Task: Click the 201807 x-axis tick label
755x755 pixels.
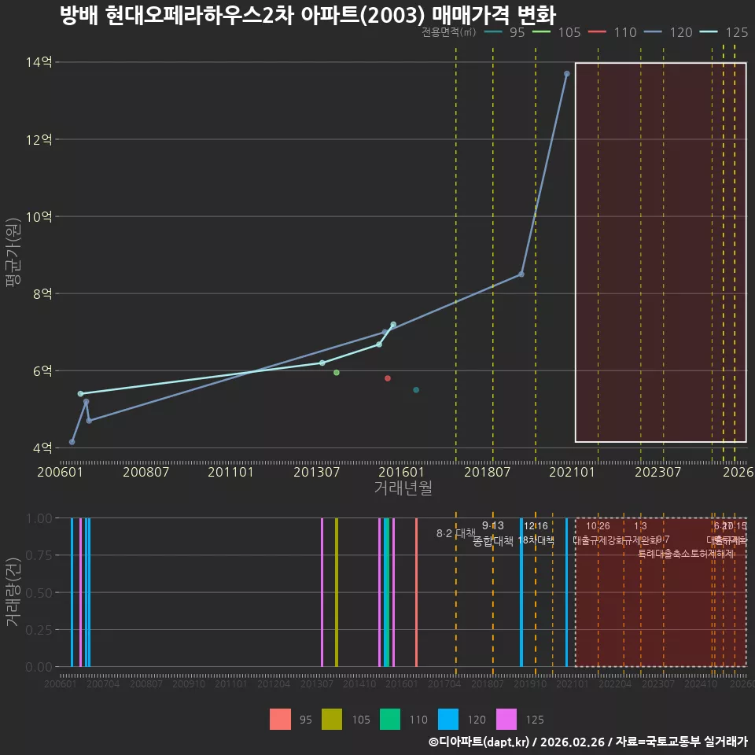Action: click(x=487, y=472)
